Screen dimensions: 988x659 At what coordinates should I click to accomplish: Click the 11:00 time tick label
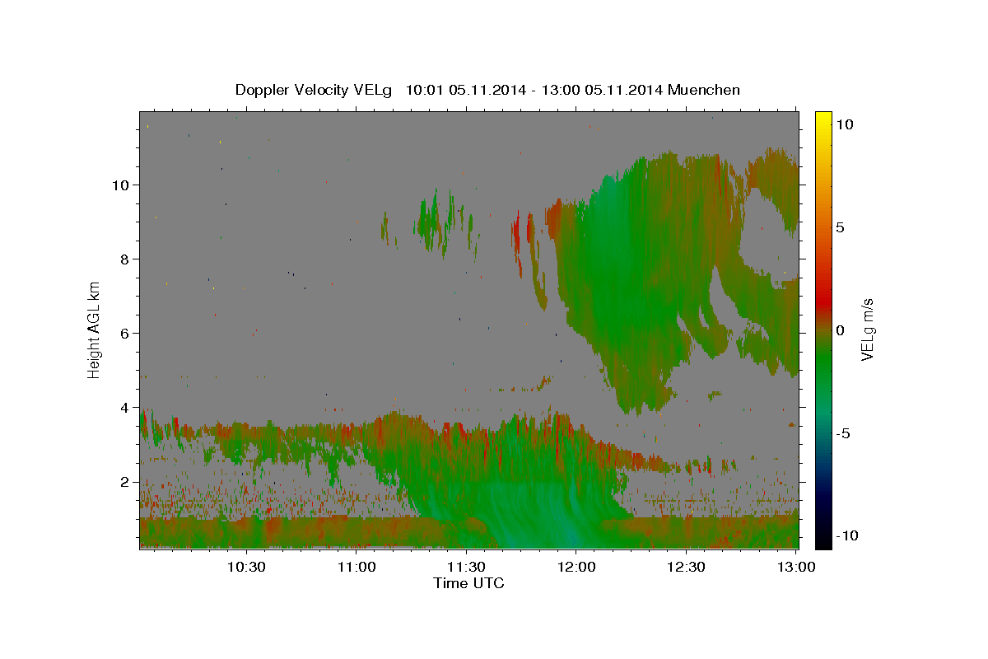[357, 567]
